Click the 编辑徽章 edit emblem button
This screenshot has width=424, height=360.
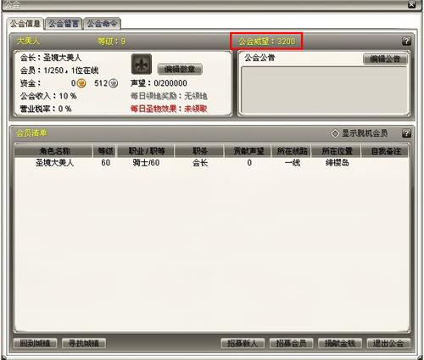[180, 69]
